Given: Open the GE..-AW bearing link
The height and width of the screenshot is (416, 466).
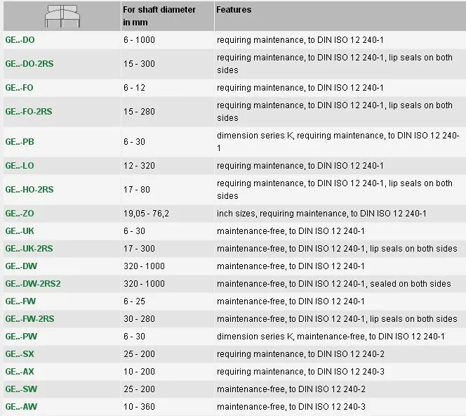Looking at the screenshot, I should (20, 407).
